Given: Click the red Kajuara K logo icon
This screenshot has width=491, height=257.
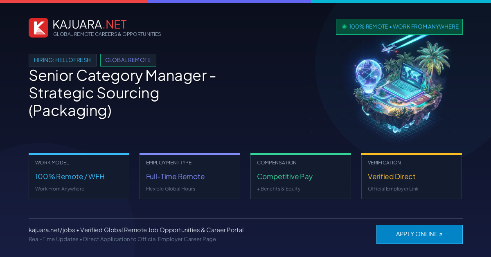Looking at the screenshot, I should click(x=38, y=28).
